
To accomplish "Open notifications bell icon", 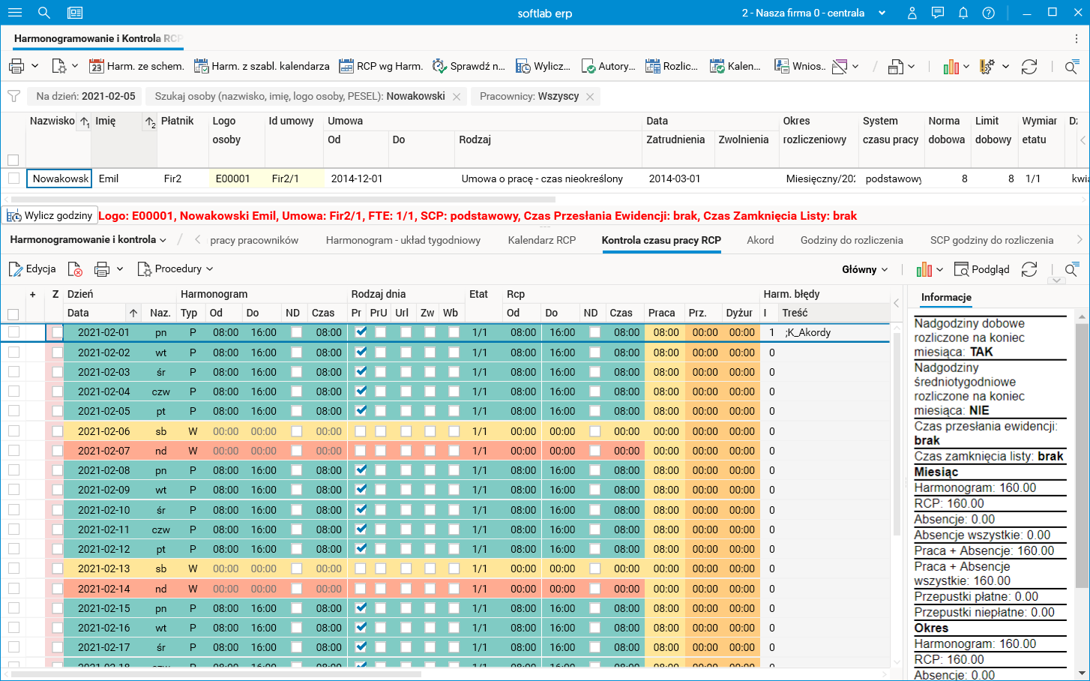I will pos(963,13).
